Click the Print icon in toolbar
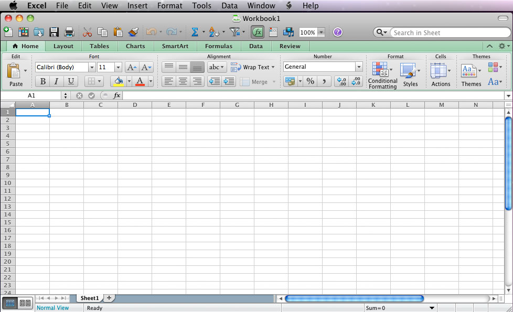513x312 pixels. [69, 33]
